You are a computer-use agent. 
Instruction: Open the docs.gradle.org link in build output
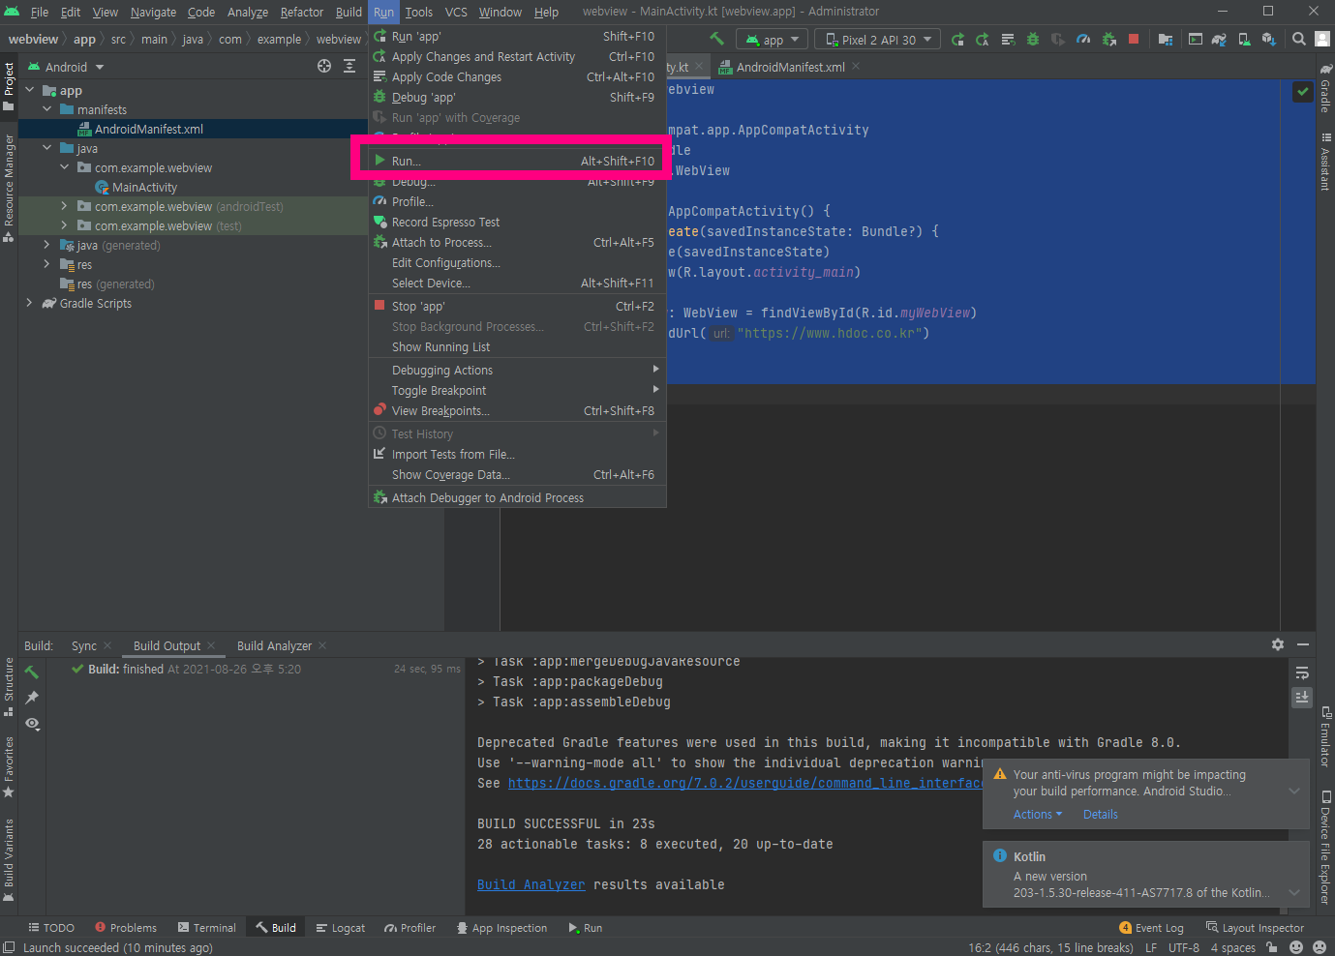(x=746, y=783)
